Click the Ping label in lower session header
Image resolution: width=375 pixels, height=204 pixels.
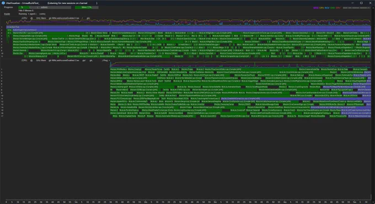coord(105,60)
